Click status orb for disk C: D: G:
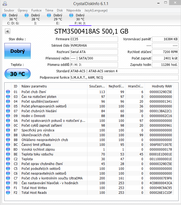 tap(4, 15)
